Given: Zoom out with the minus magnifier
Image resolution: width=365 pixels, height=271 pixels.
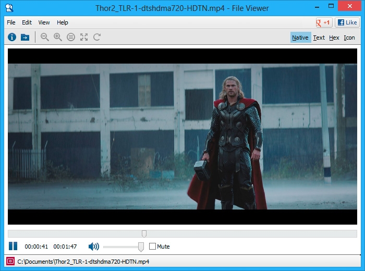Looking at the screenshot, I should pyautogui.click(x=45, y=37).
